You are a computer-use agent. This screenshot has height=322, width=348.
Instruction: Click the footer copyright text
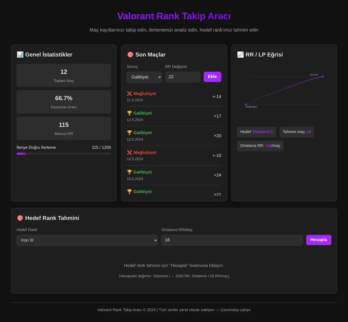[174, 310]
